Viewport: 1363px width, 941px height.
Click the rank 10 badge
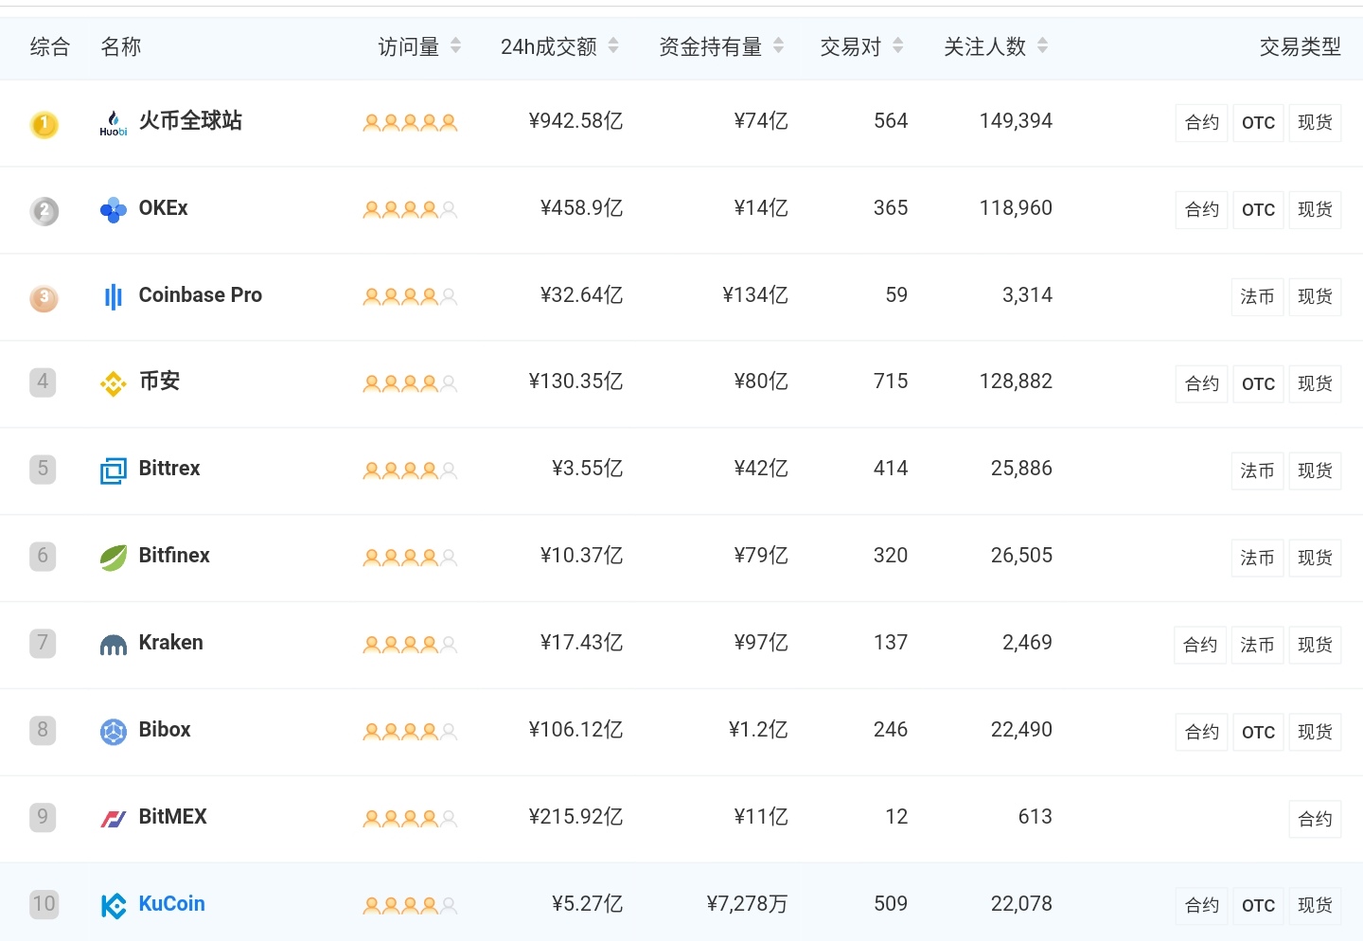click(x=44, y=905)
